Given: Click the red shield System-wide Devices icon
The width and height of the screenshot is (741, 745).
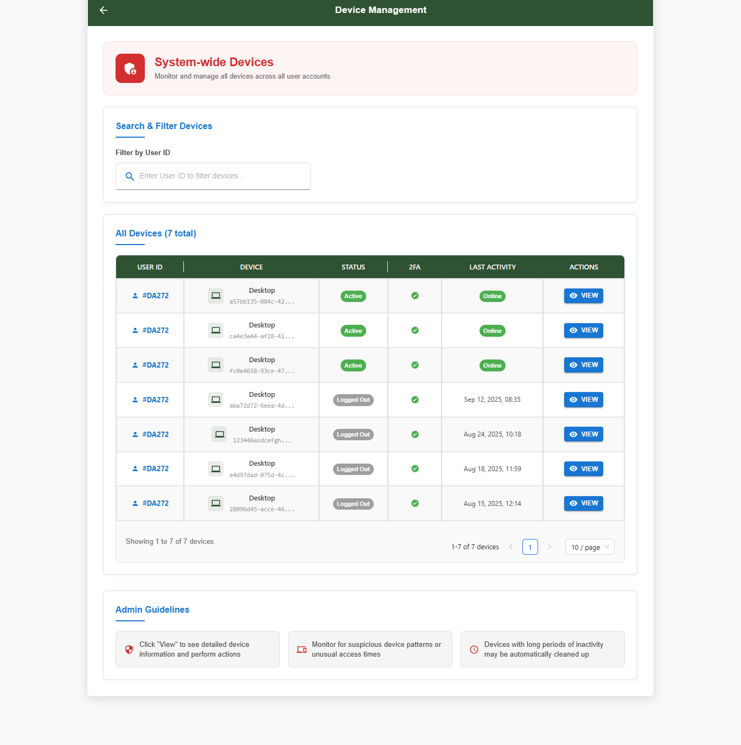Looking at the screenshot, I should (130, 68).
